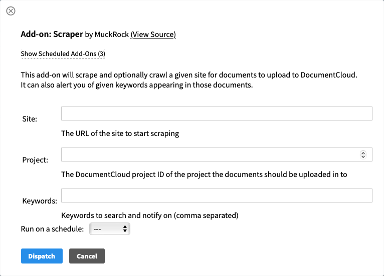
Task: Cancel the add-on dialog
Action: (87, 256)
